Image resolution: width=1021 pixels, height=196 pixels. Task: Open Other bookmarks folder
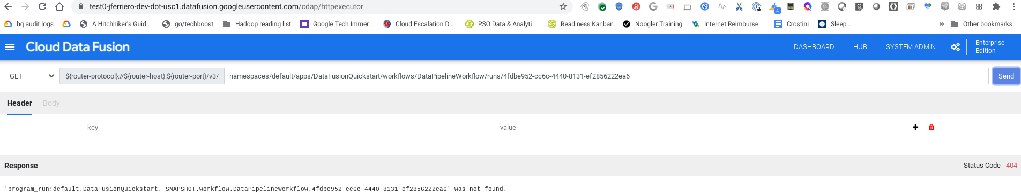tap(981, 24)
